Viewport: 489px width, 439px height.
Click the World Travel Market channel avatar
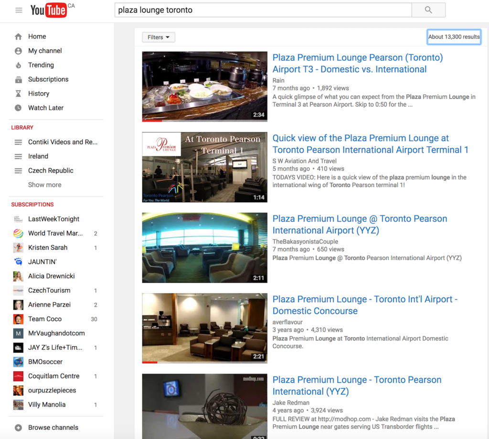(x=19, y=233)
